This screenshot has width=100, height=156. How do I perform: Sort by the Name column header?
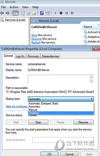[x=91, y=27]
